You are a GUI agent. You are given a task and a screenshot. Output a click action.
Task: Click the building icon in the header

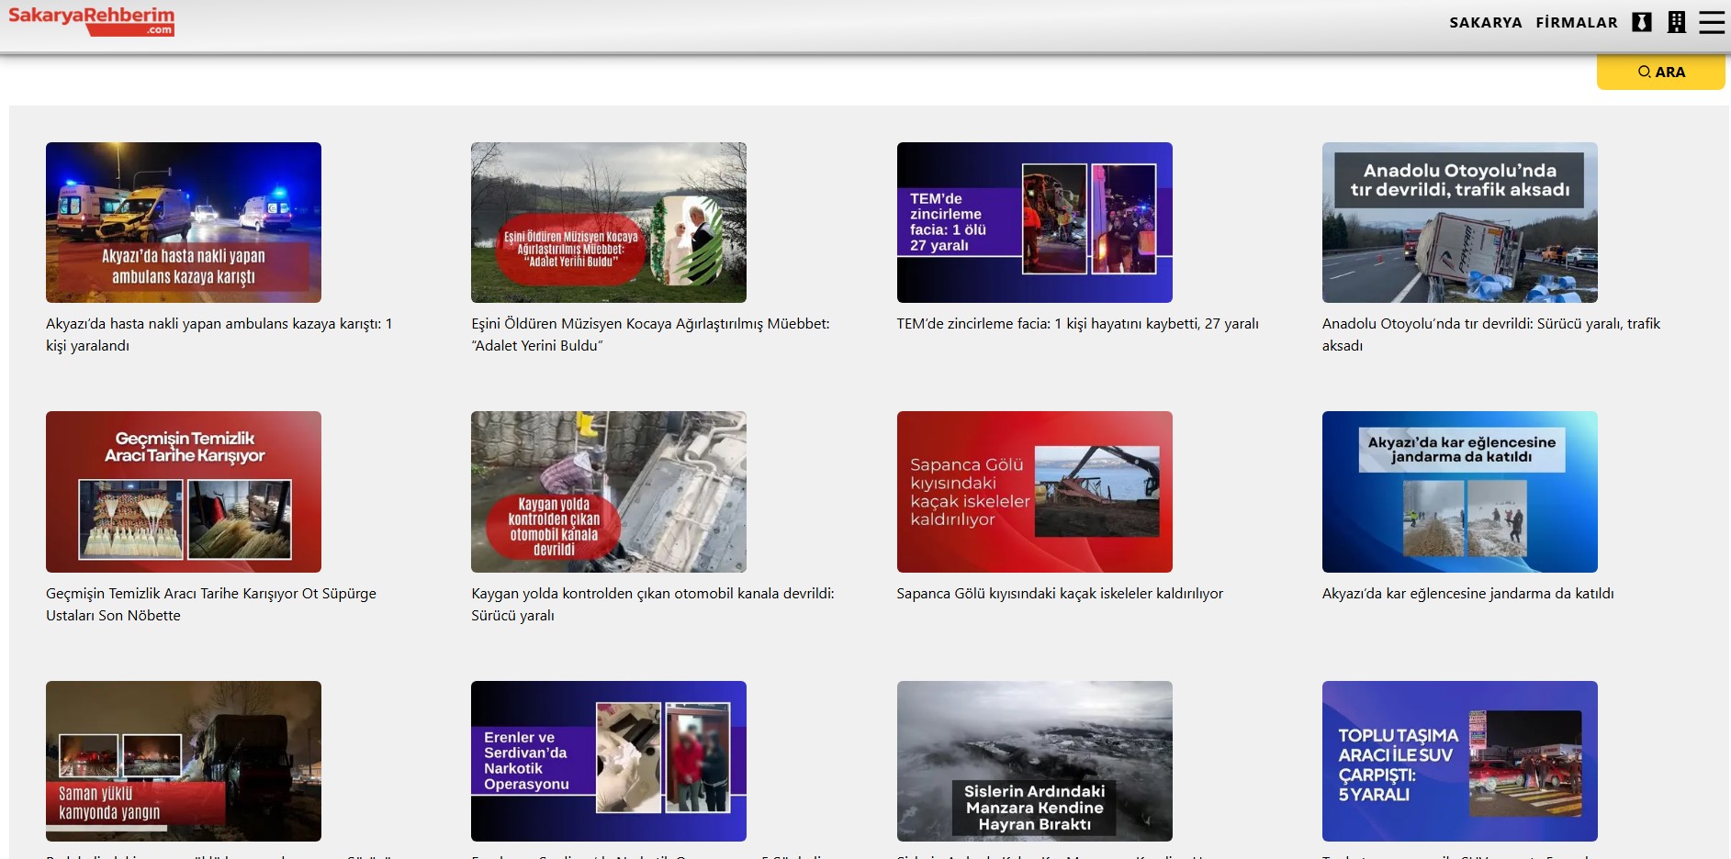[x=1676, y=22]
